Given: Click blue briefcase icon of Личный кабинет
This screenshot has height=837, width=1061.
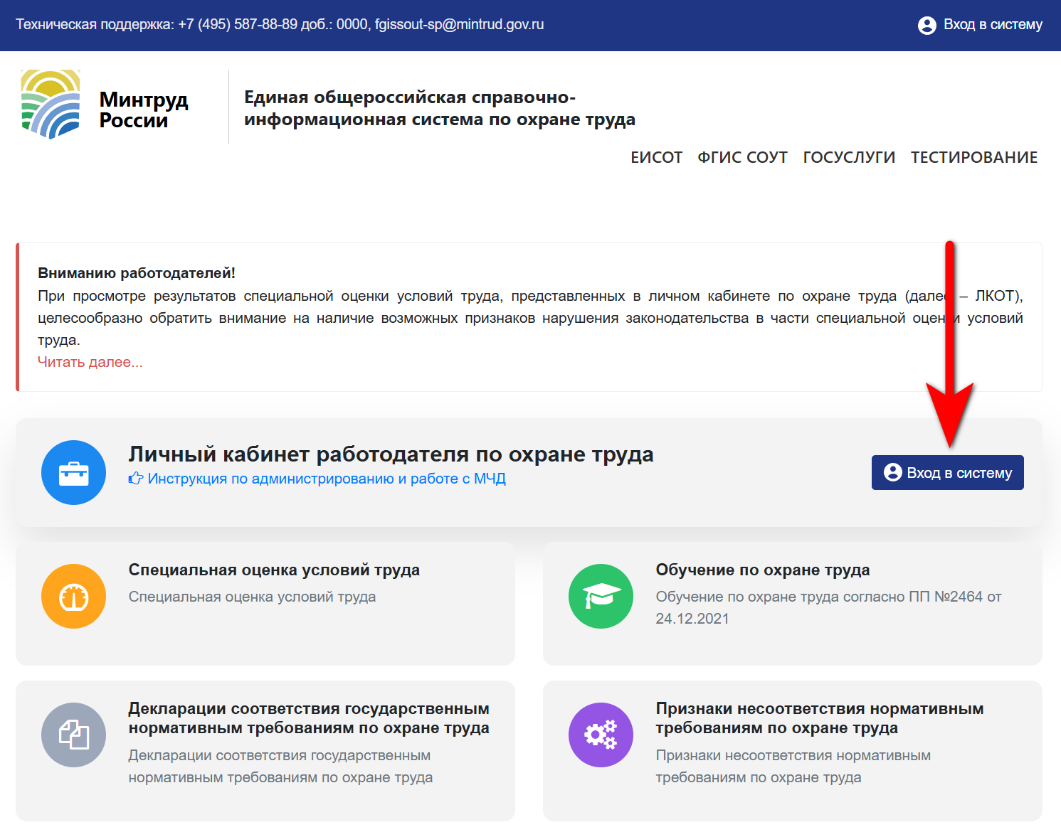Looking at the screenshot, I should [73, 473].
